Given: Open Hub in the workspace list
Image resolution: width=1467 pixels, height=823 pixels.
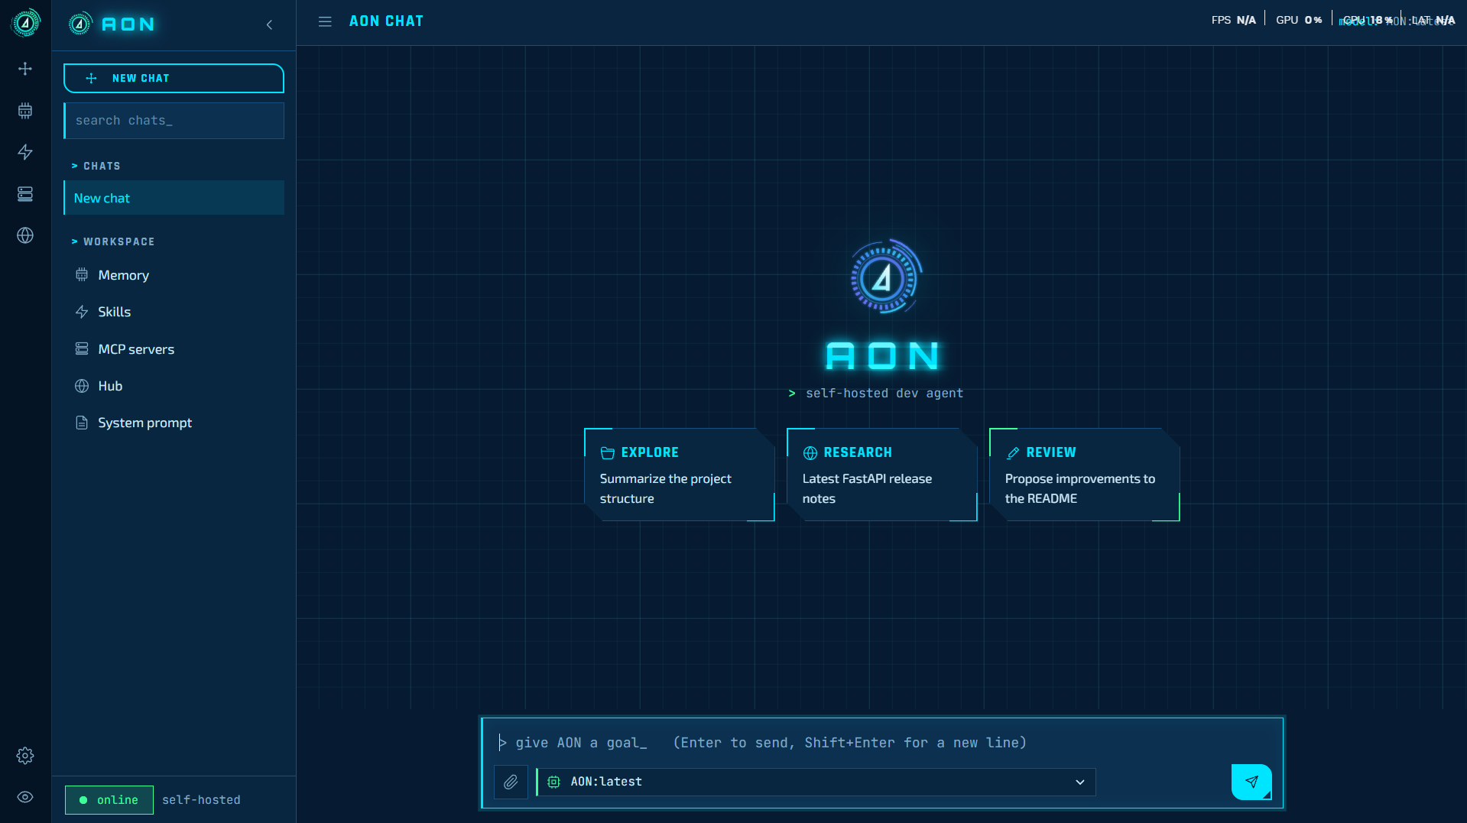Looking at the screenshot, I should click(174, 386).
